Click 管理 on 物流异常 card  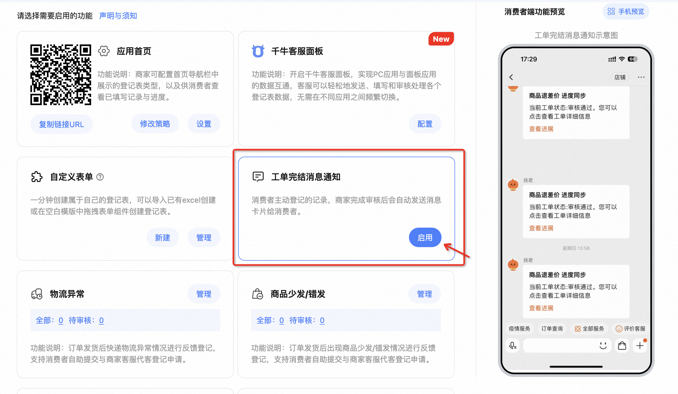pyautogui.click(x=204, y=294)
